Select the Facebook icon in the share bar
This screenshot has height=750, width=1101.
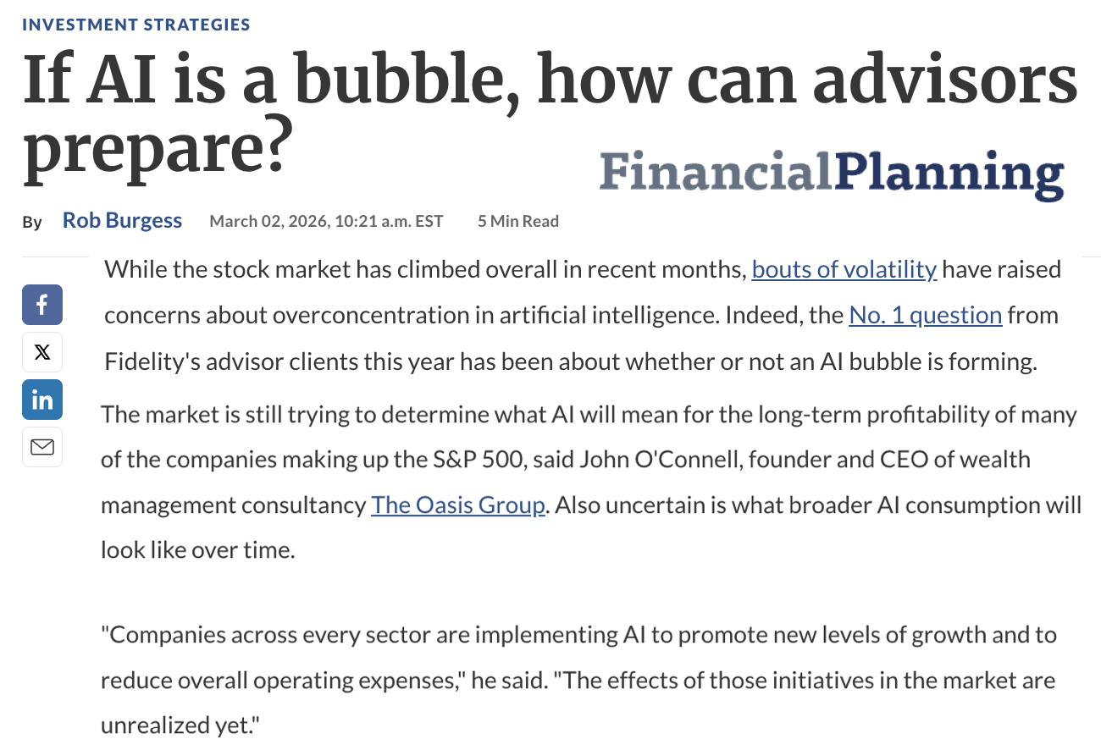[41, 305]
